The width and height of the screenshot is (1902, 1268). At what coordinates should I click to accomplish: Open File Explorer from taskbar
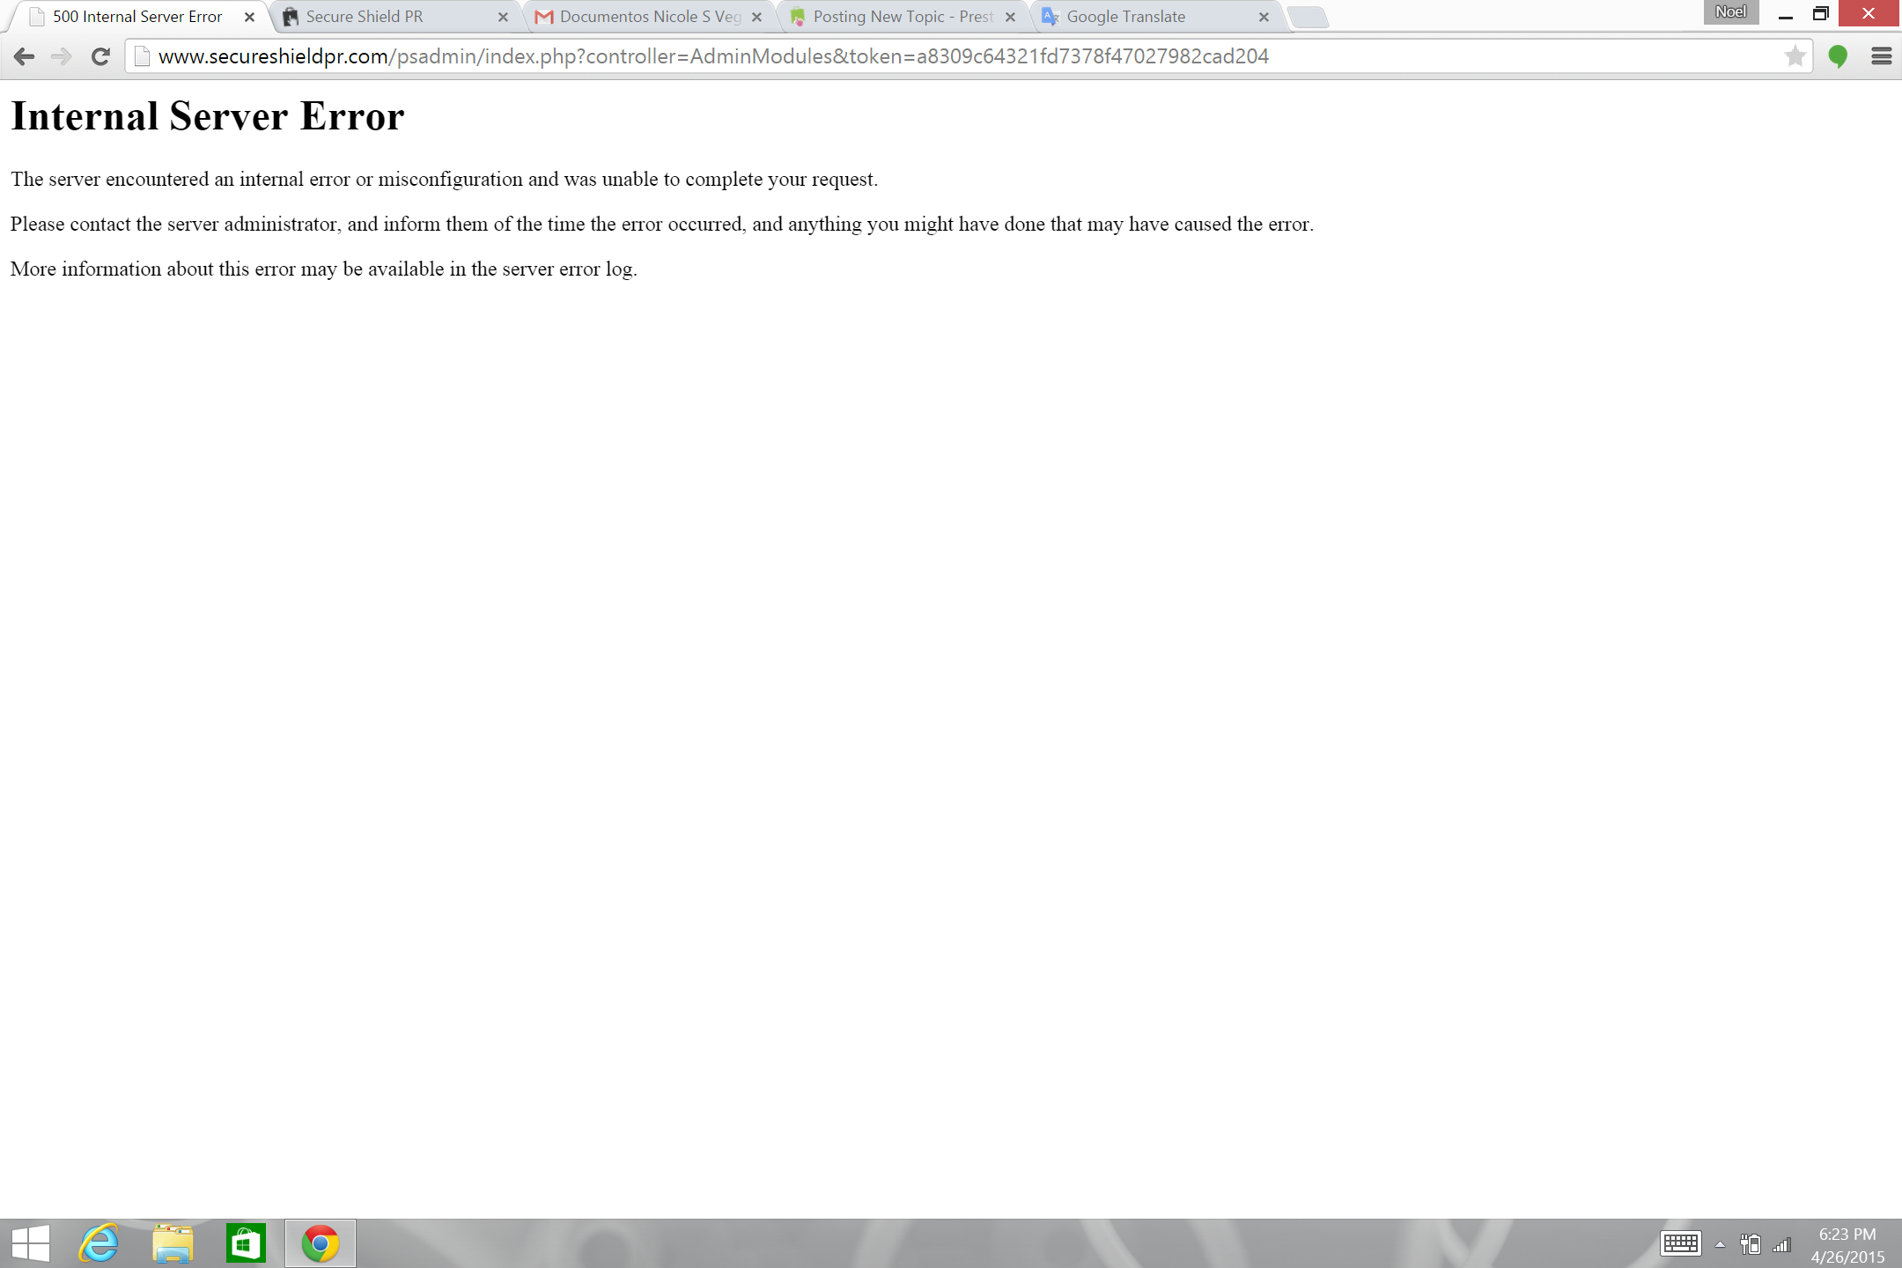pyautogui.click(x=173, y=1243)
